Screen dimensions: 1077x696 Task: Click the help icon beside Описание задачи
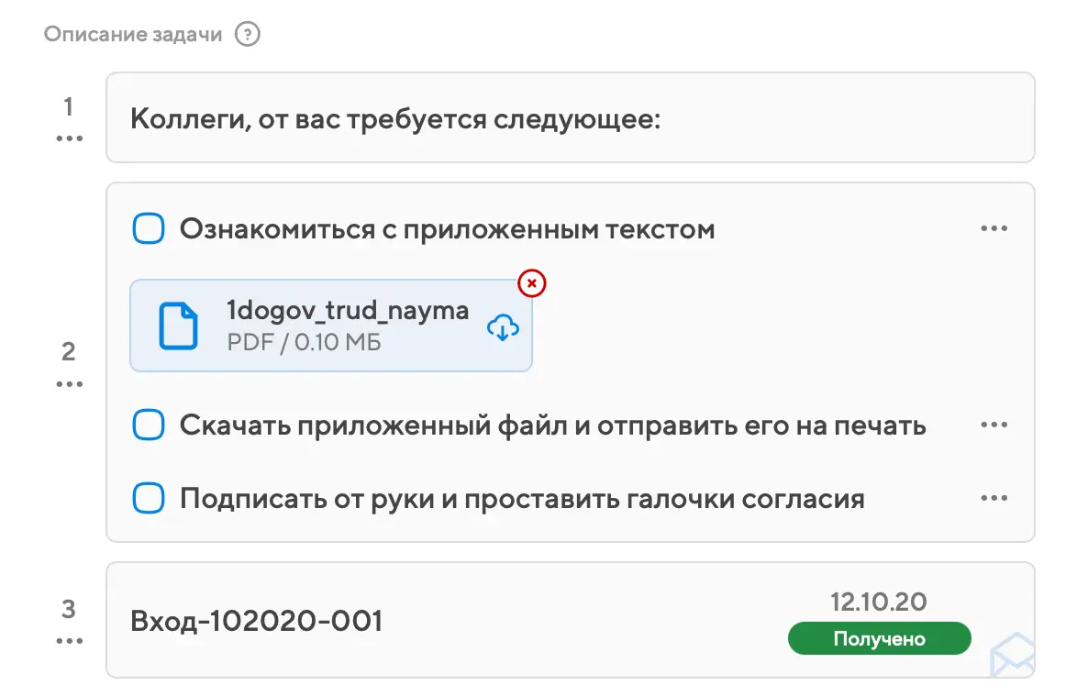point(248,36)
